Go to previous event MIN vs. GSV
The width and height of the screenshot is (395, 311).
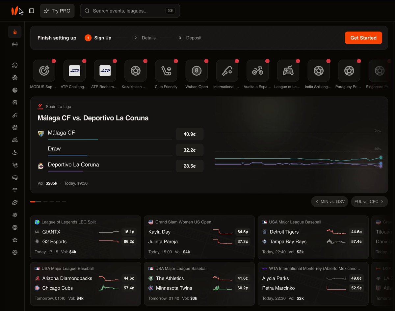(330, 201)
